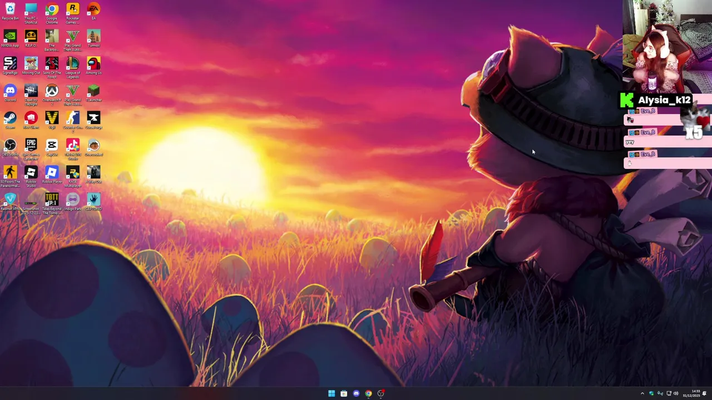
Task: Open the CAPTURED game icon
Action: (93, 202)
